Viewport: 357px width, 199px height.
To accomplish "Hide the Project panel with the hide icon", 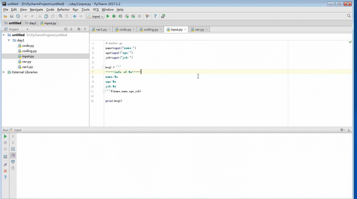I will coord(86,29).
